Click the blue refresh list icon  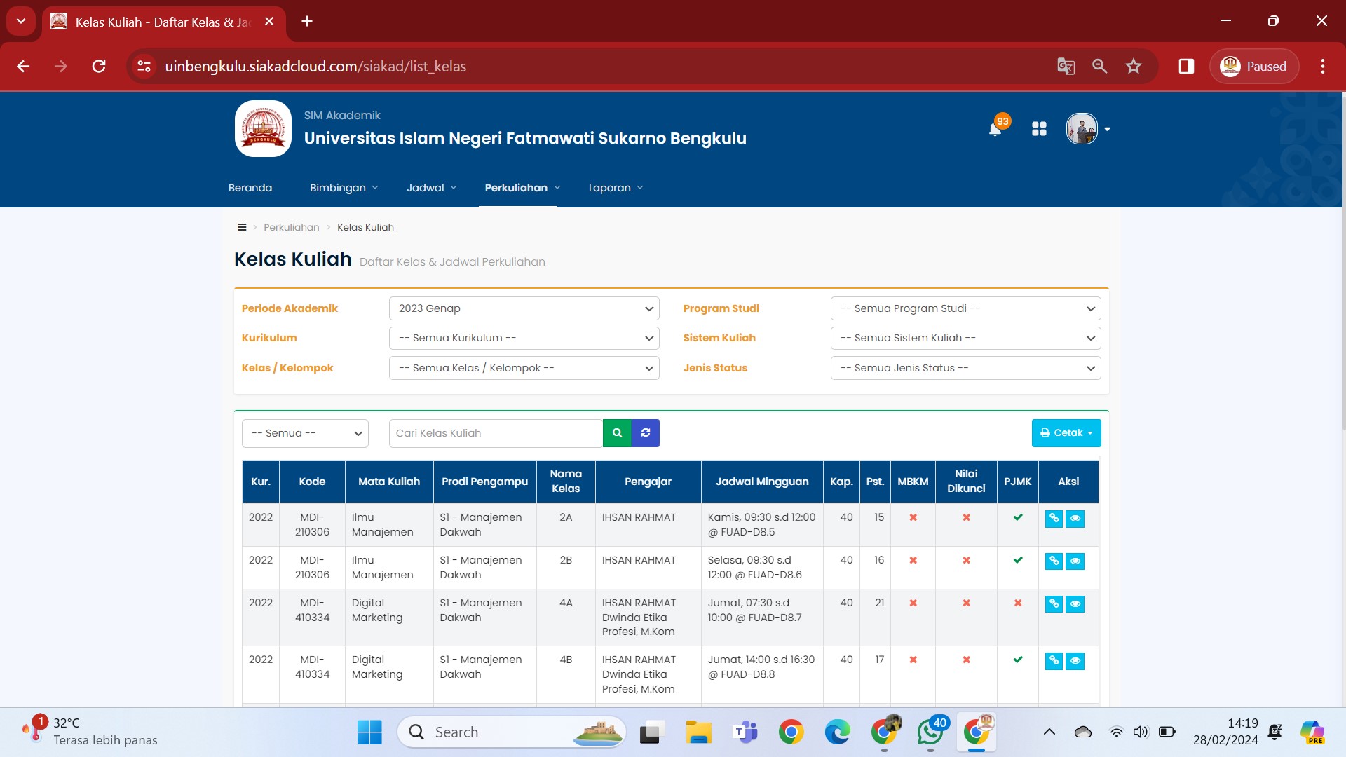pyautogui.click(x=646, y=433)
